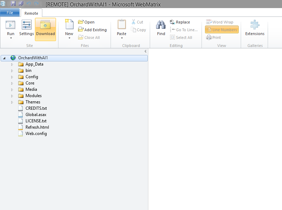Collapse the file tree pane chevron

145,52
